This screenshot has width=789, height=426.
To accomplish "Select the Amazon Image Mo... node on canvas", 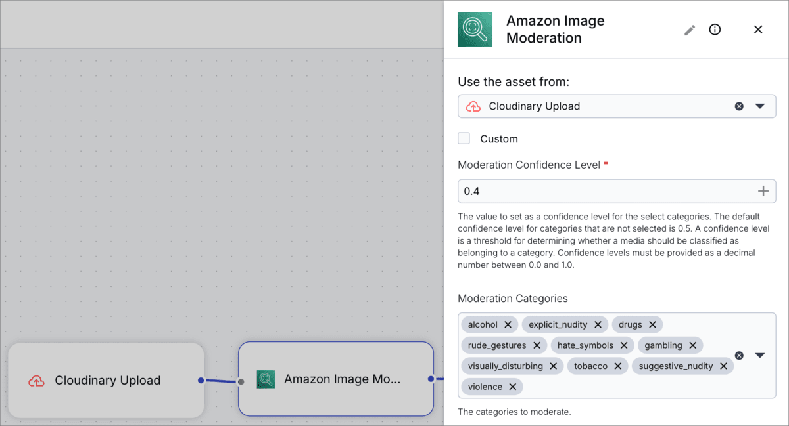I will point(335,379).
